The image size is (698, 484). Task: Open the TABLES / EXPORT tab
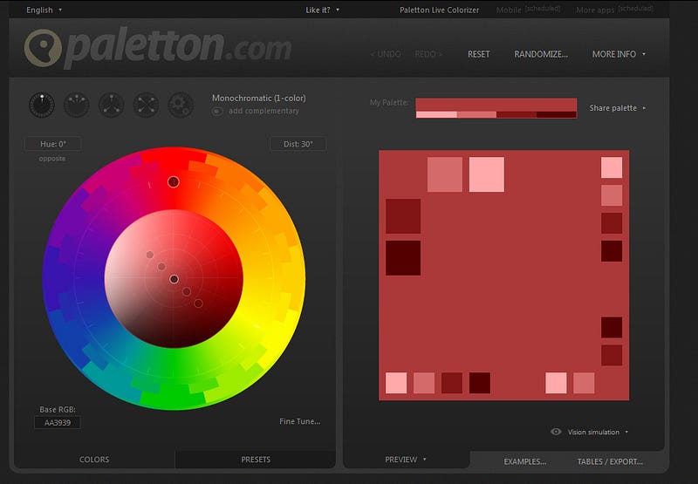[x=610, y=461]
